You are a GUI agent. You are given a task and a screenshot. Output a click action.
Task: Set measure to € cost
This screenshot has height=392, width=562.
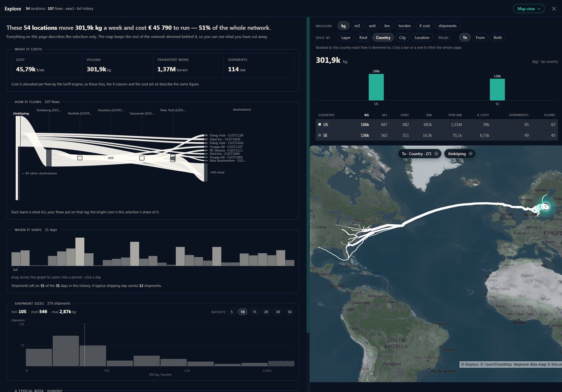point(424,26)
